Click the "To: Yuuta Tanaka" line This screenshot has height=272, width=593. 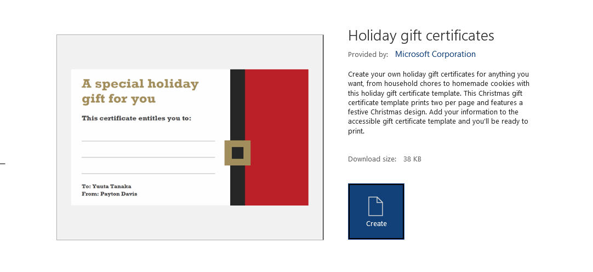(x=106, y=186)
